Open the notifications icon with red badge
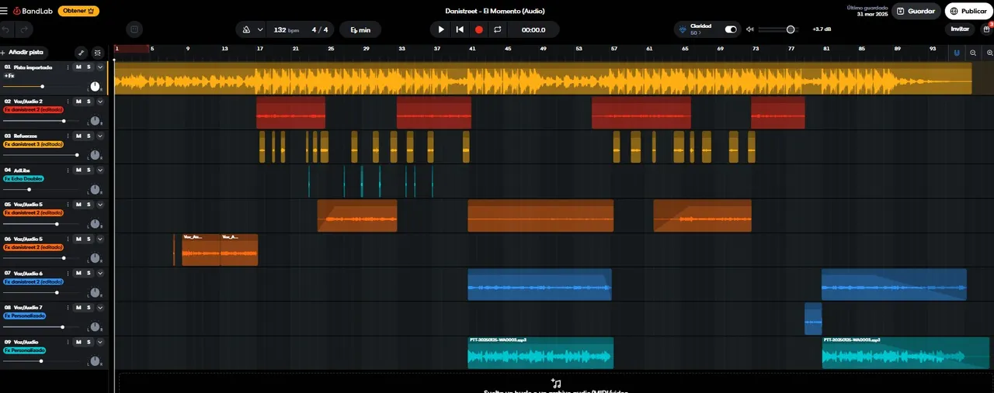 pyautogui.click(x=987, y=29)
